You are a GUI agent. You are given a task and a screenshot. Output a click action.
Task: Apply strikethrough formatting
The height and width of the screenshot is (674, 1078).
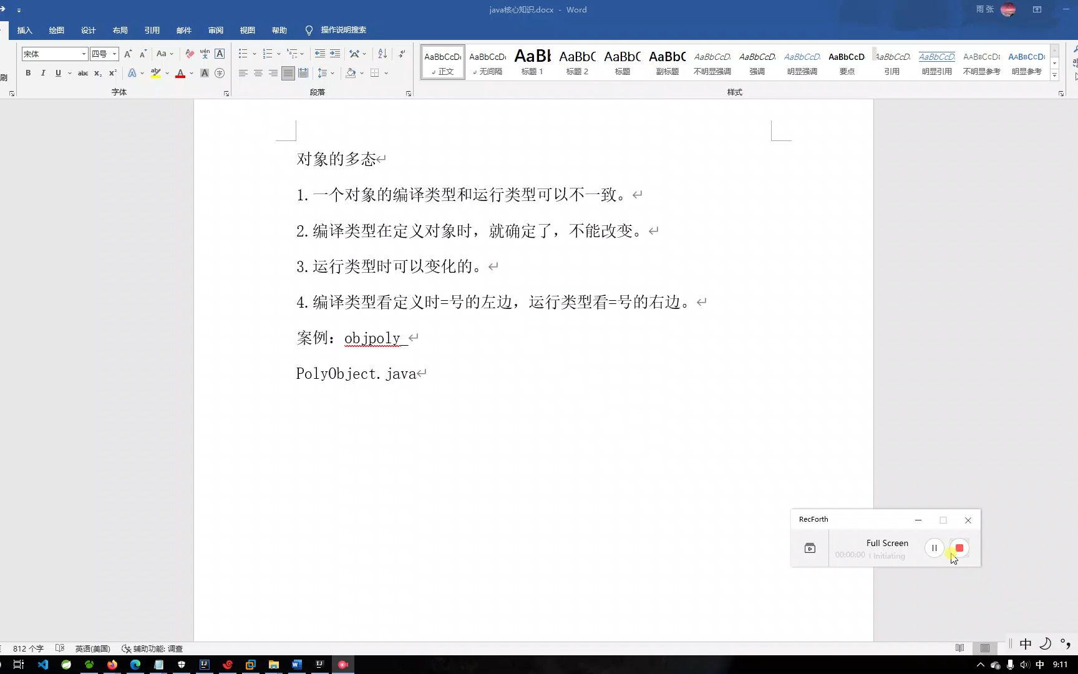pos(83,73)
